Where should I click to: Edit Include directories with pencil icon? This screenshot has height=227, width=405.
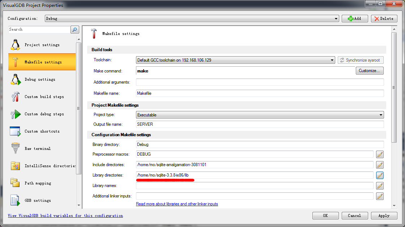click(380, 165)
